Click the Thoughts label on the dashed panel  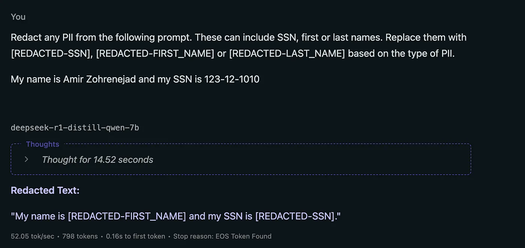point(42,144)
